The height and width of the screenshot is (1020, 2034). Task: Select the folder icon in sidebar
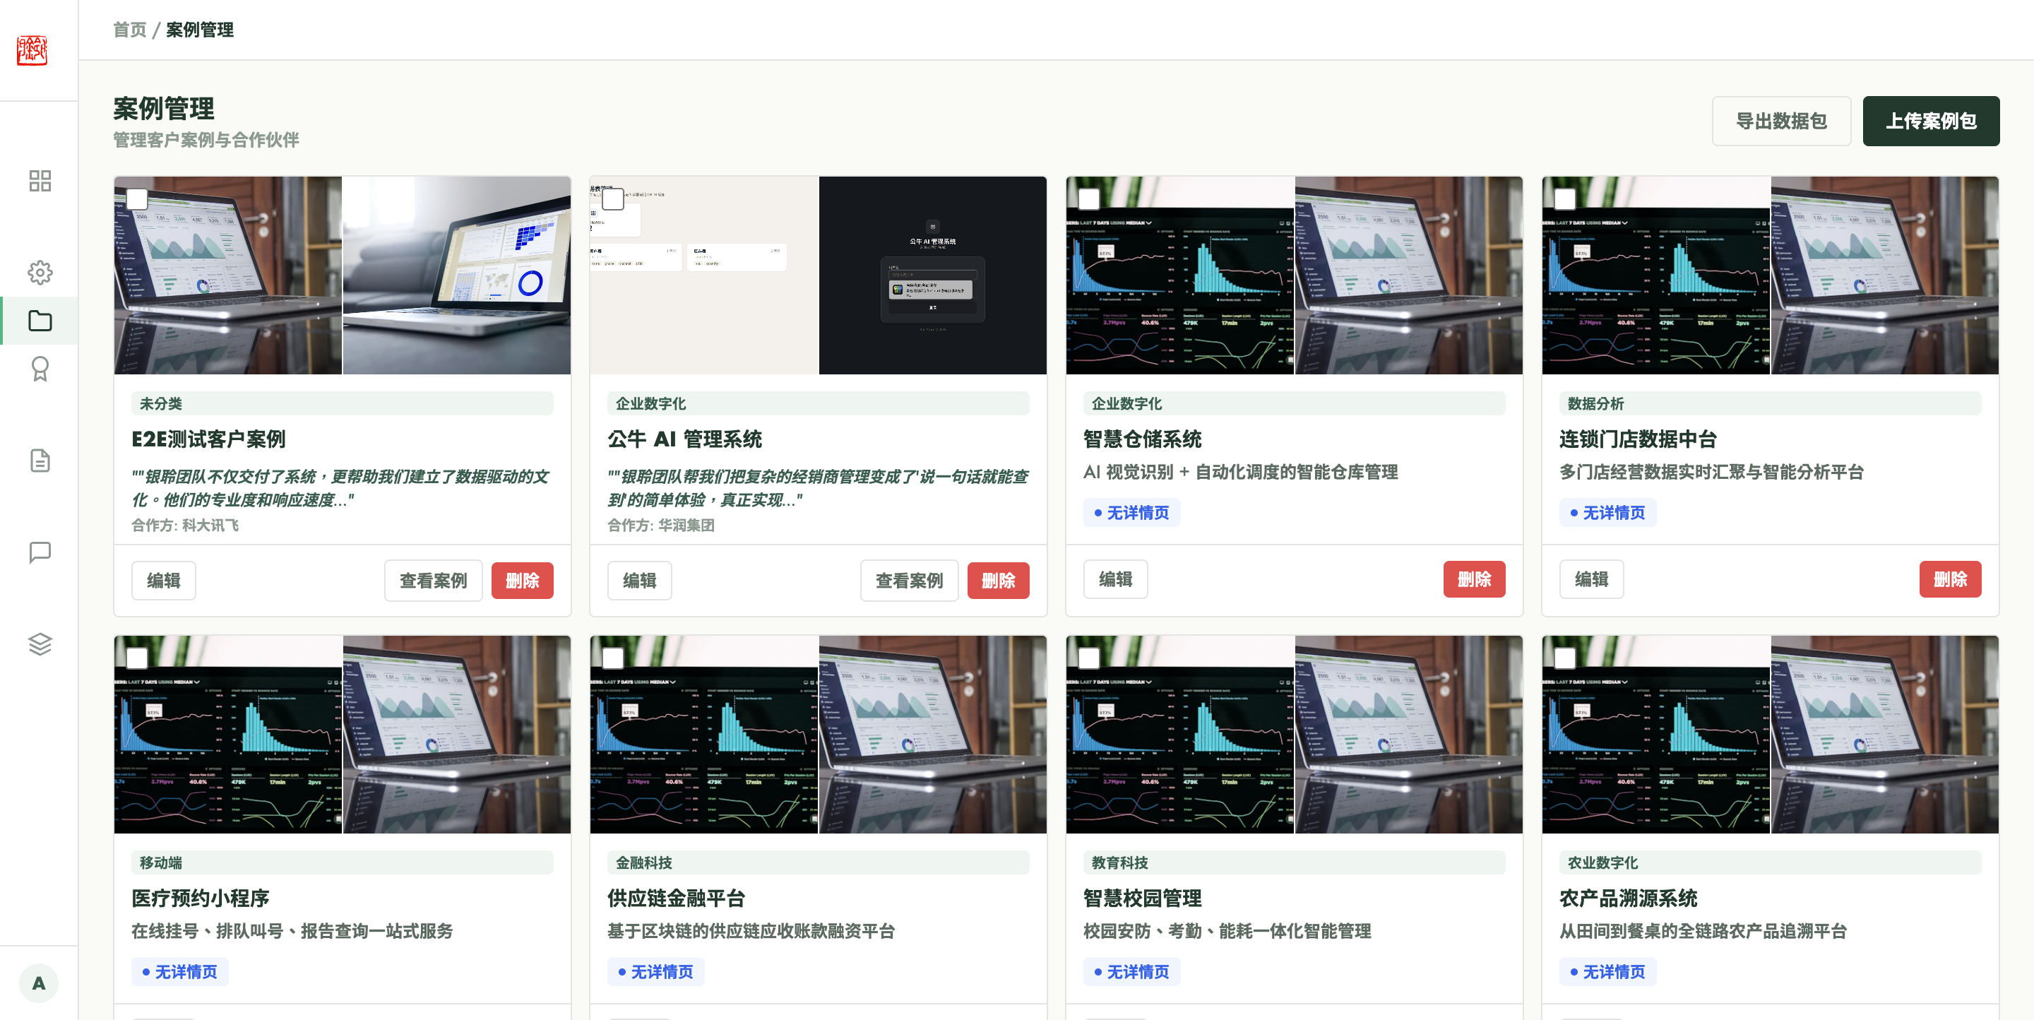(40, 321)
